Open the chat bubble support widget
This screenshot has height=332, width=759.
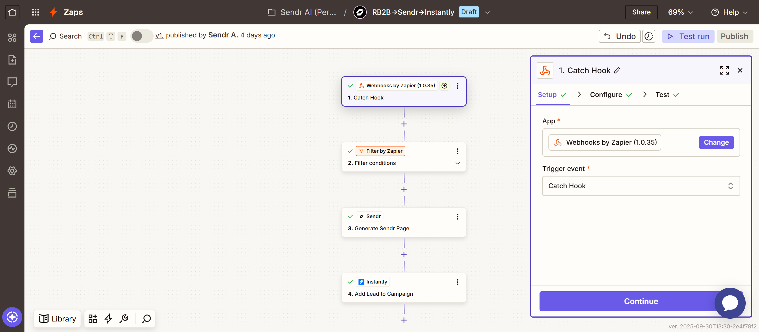[x=730, y=303]
